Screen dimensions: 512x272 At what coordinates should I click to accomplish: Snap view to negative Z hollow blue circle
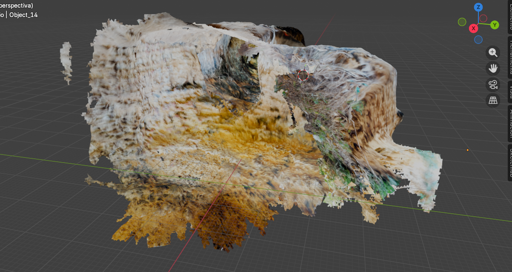[478, 40]
